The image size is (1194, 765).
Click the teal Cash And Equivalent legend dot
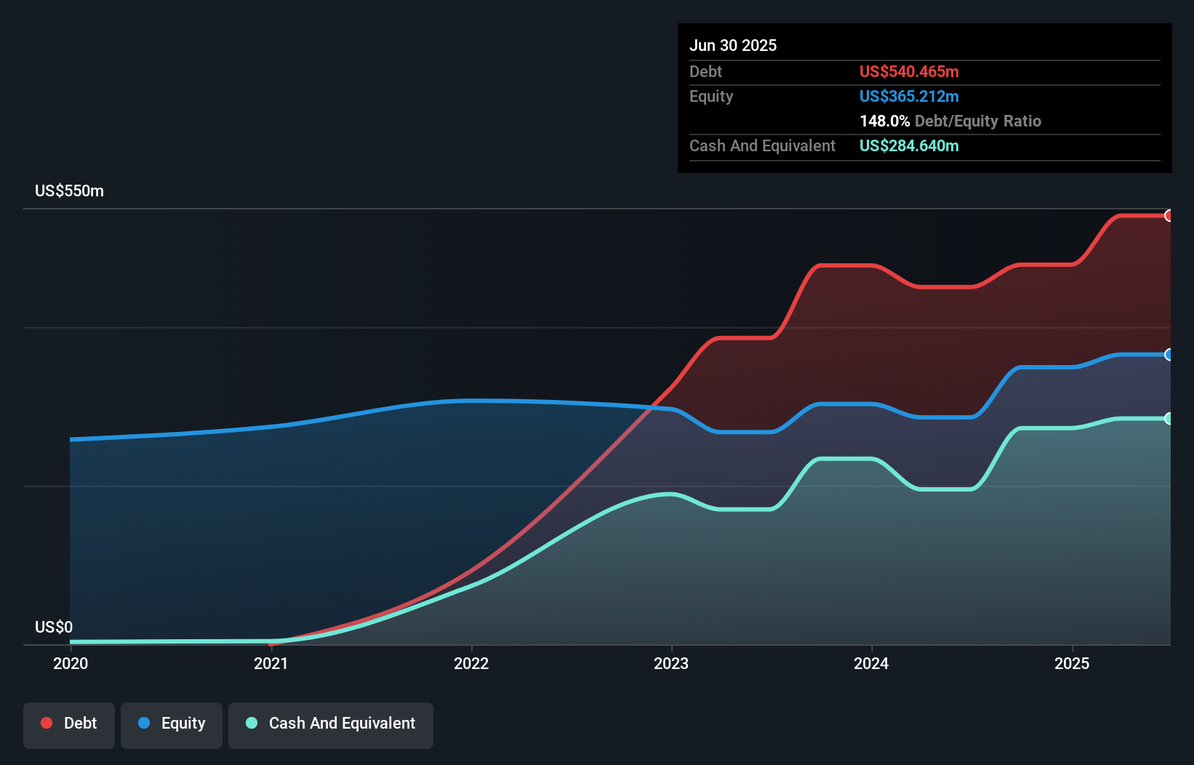point(250,723)
